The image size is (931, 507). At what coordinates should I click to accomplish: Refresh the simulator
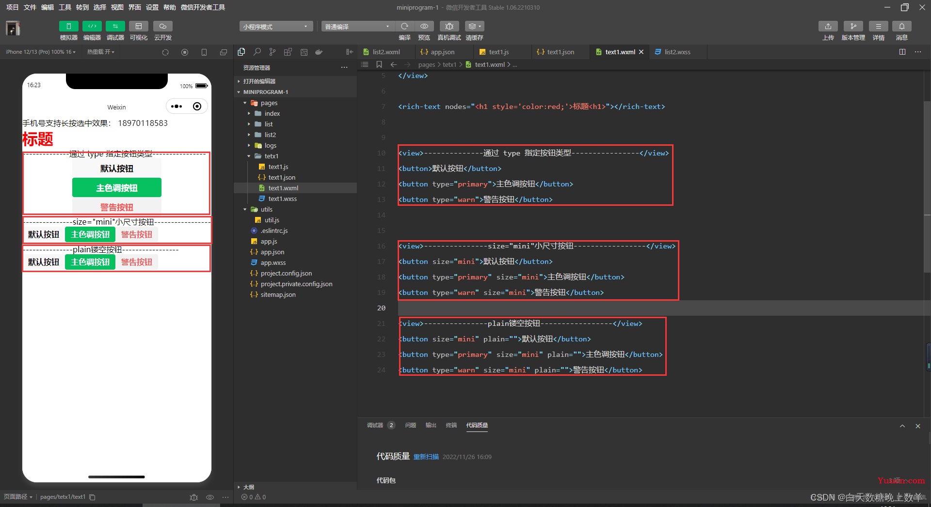(165, 52)
